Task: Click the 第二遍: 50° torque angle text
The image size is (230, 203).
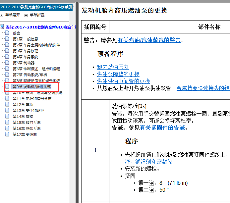Action: (153, 190)
